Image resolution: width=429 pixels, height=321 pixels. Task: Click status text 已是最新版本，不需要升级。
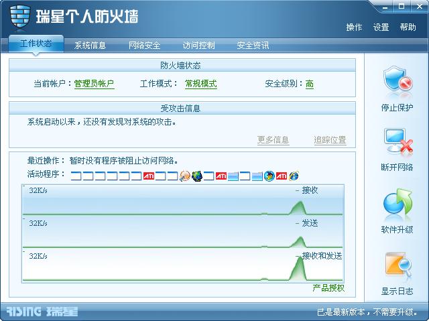coord(367,312)
